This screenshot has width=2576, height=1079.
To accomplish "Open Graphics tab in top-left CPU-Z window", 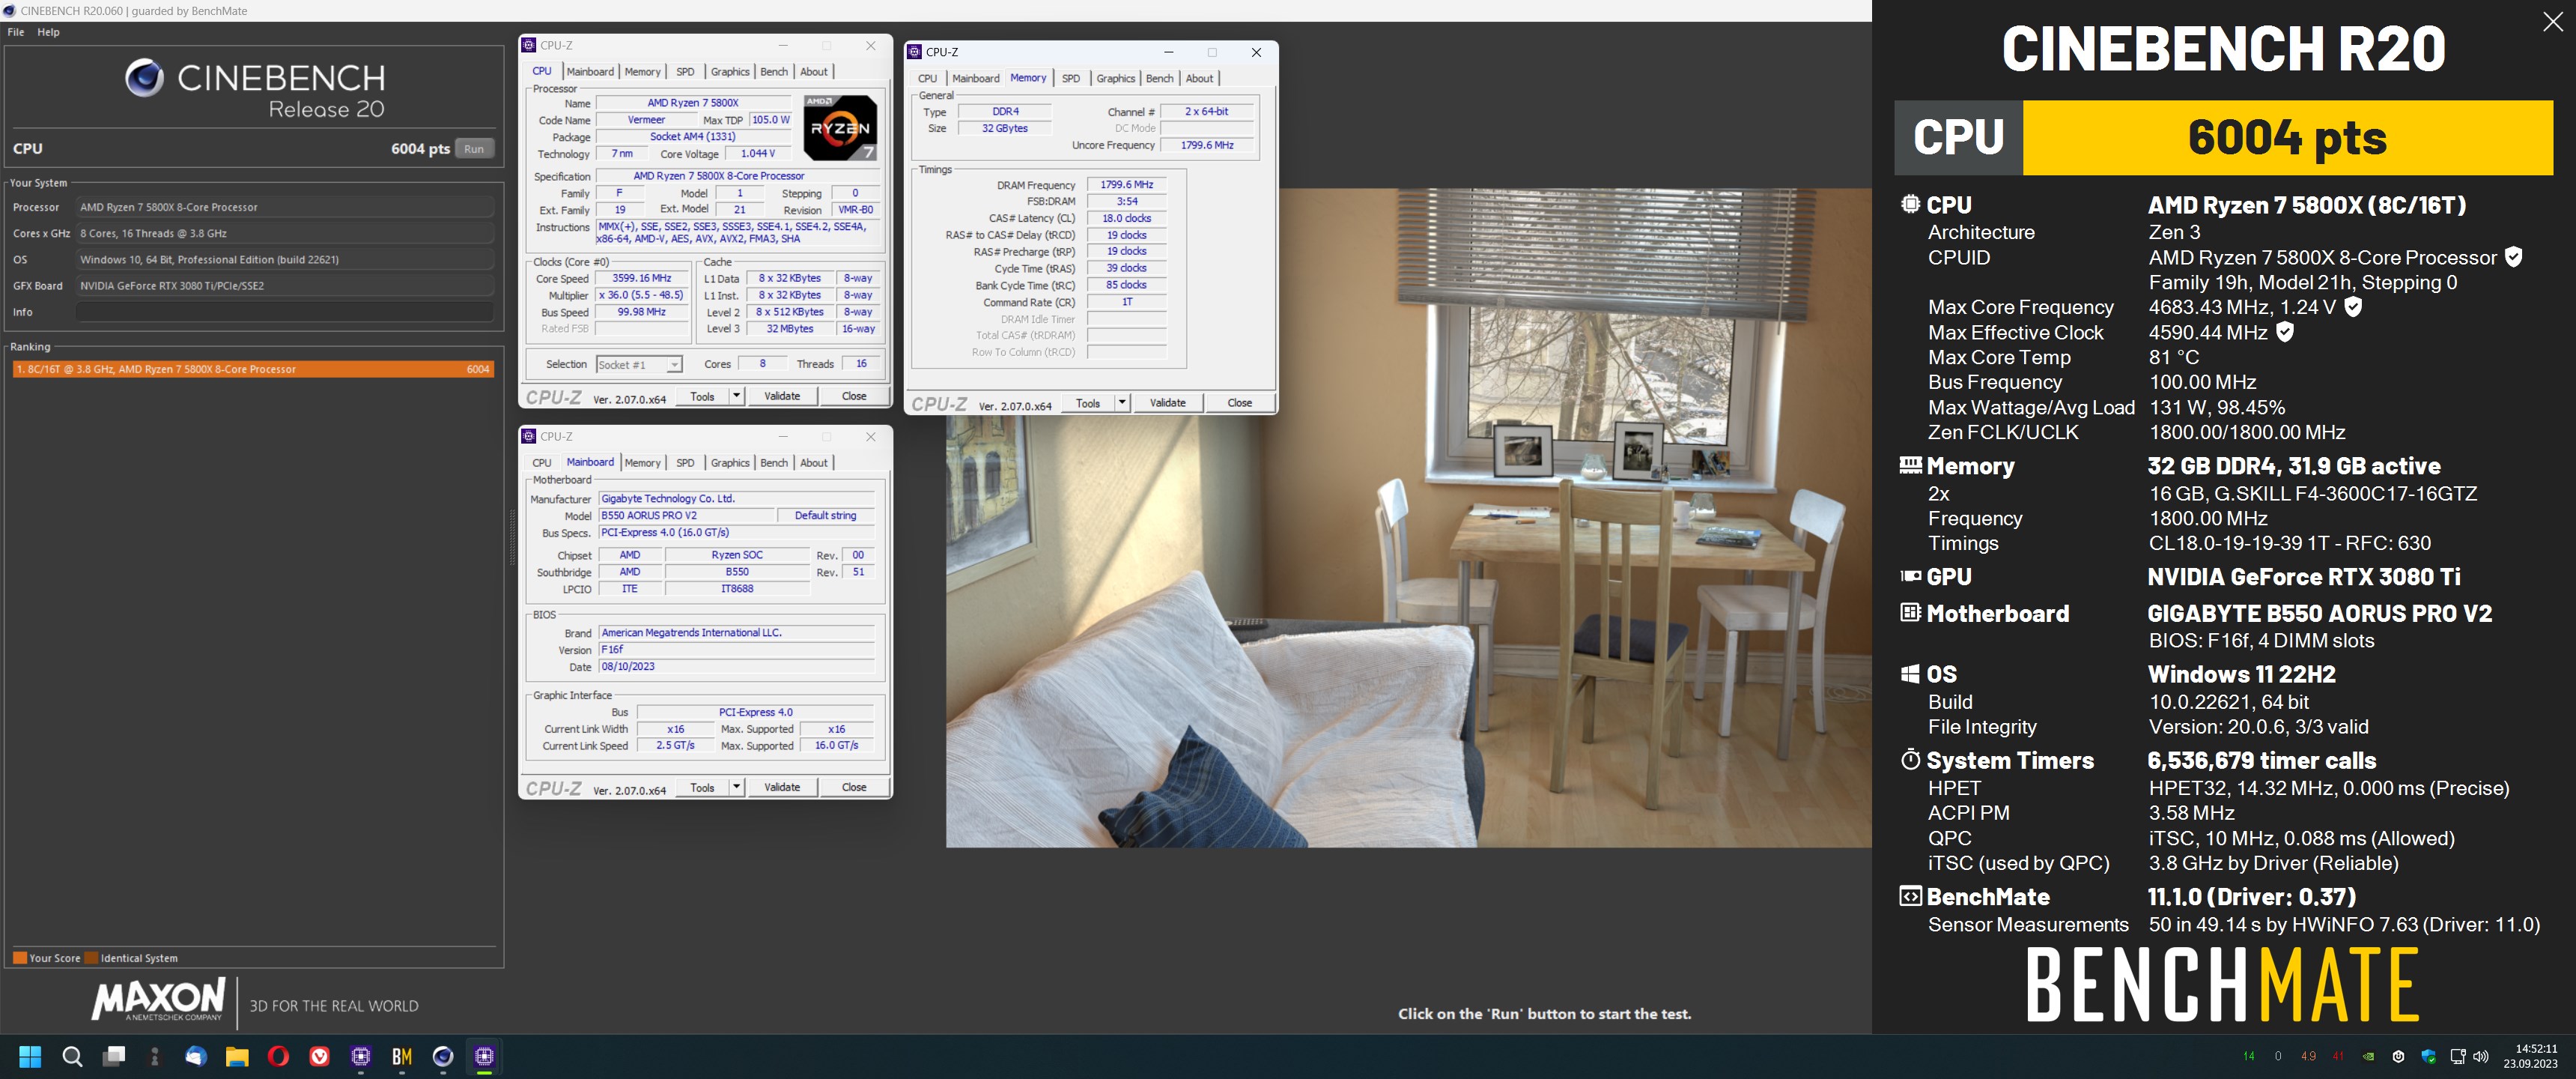I will click(730, 72).
